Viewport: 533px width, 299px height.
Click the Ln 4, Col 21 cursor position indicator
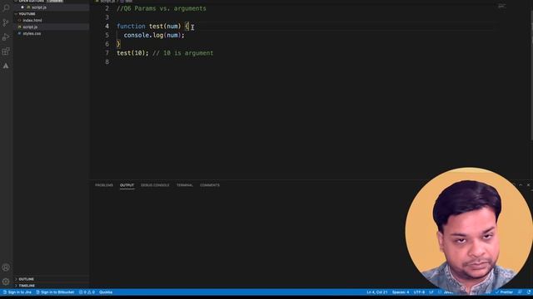(377, 292)
